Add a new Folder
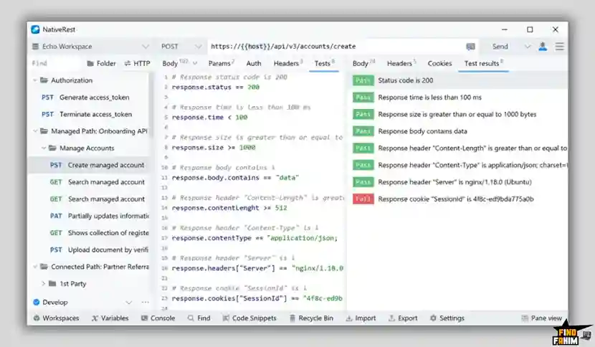Screen dimensions: 595x347 coord(101,63)
